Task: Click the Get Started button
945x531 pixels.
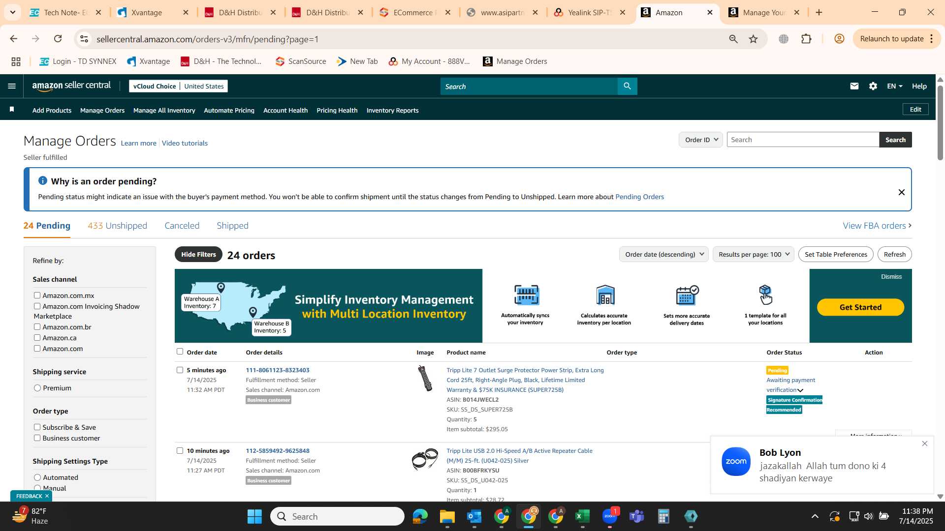Action: pyautogui.click(x=860, y=307)
